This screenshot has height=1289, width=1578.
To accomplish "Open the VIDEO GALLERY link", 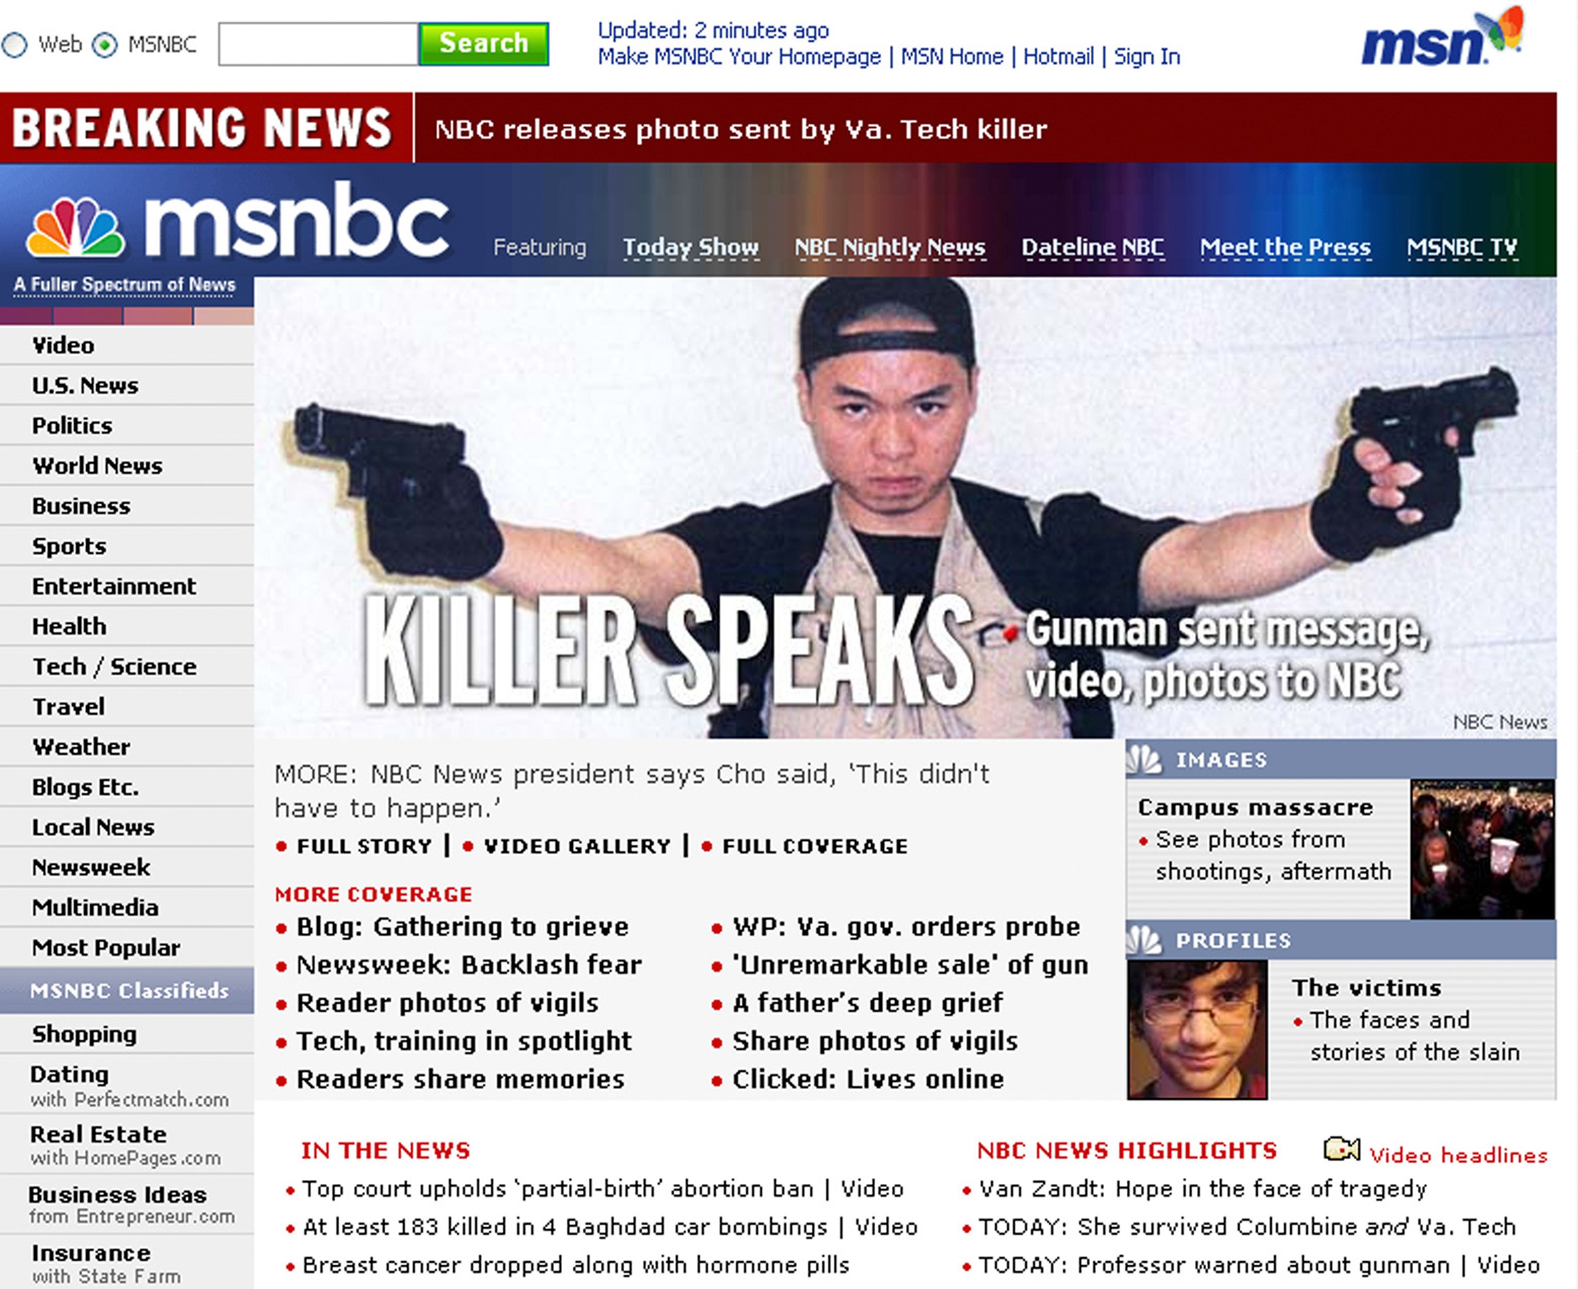I will (x=577, y=846).
